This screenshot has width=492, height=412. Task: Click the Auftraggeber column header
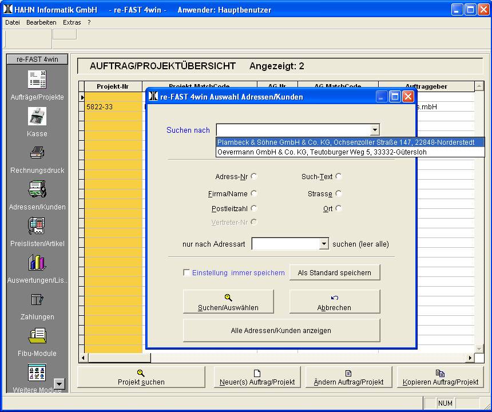426,86
